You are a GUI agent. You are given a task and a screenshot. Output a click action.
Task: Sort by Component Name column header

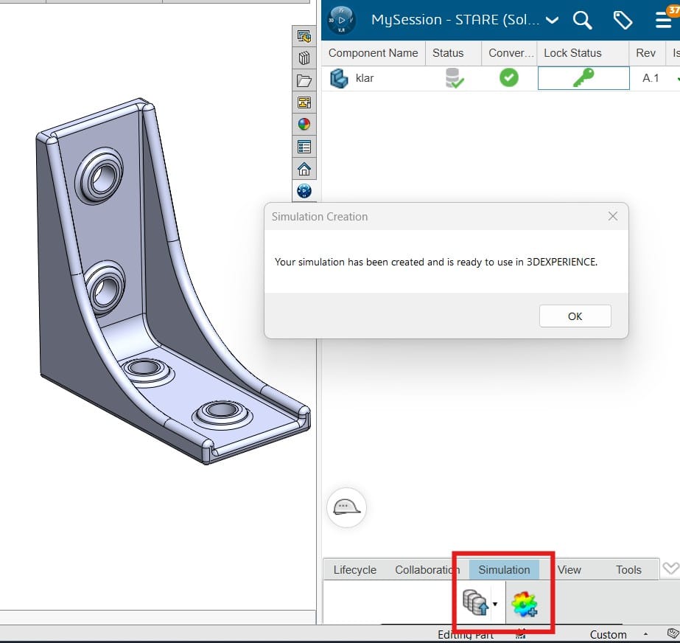373,53
